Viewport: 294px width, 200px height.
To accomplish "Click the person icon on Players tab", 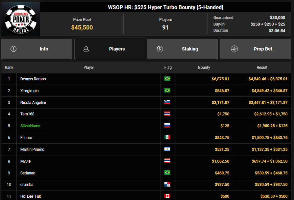I will coord(86,49).
